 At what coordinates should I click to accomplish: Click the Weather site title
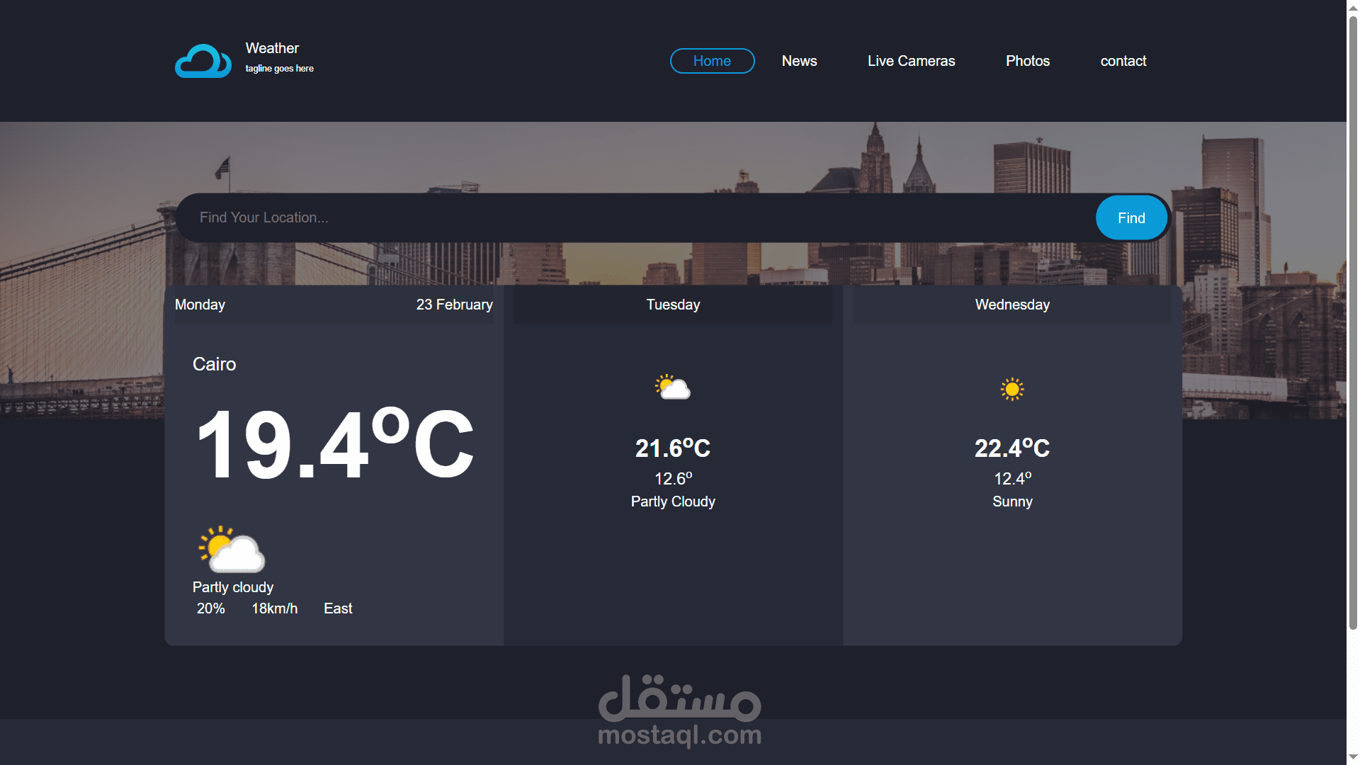click(272, 48)
